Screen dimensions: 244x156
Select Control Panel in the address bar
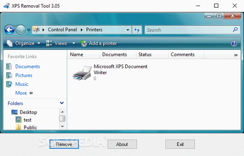pyautogui.click(x=62, y=30)
